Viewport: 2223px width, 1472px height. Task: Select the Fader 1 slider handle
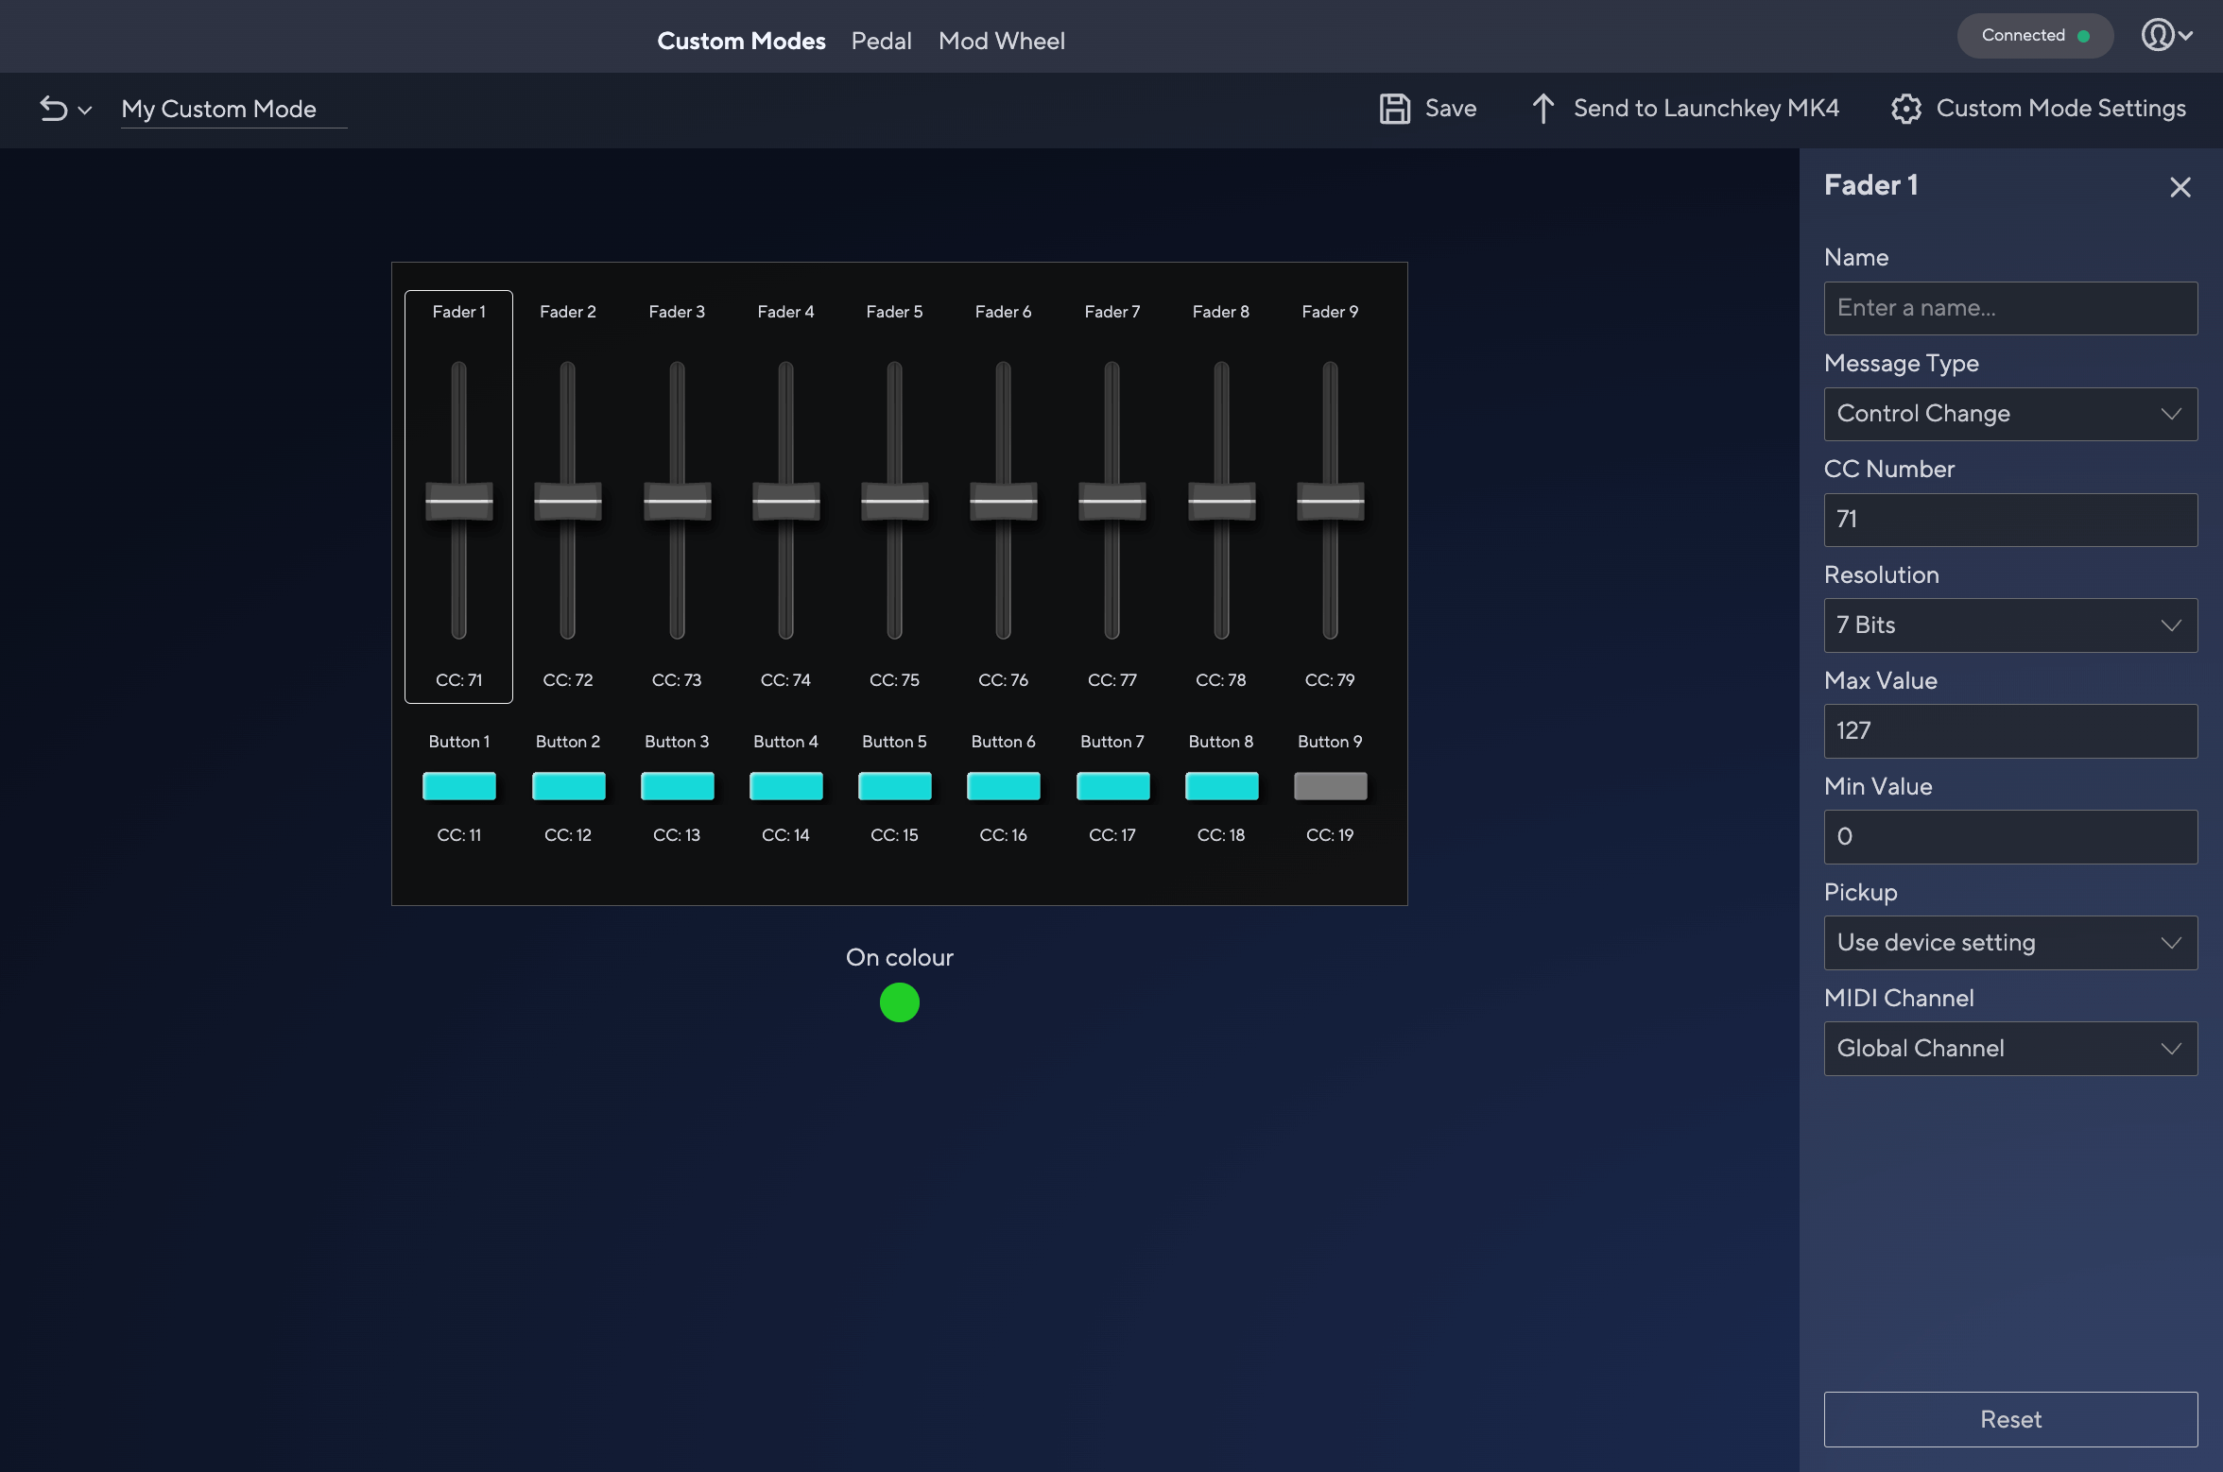coord(459,501)
